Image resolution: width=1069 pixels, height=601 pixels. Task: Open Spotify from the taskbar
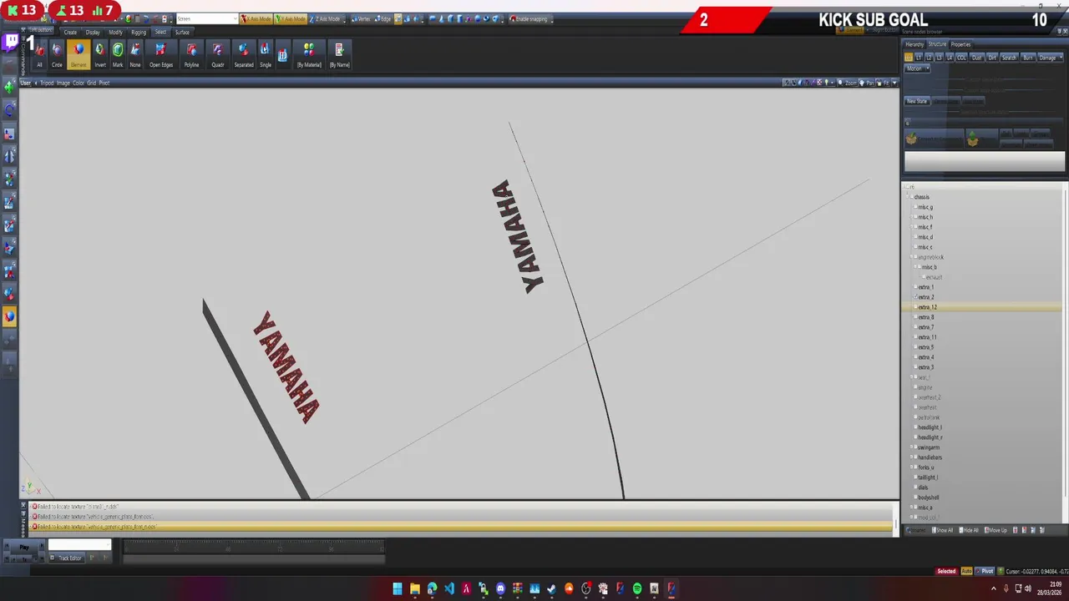pos(637,588)
